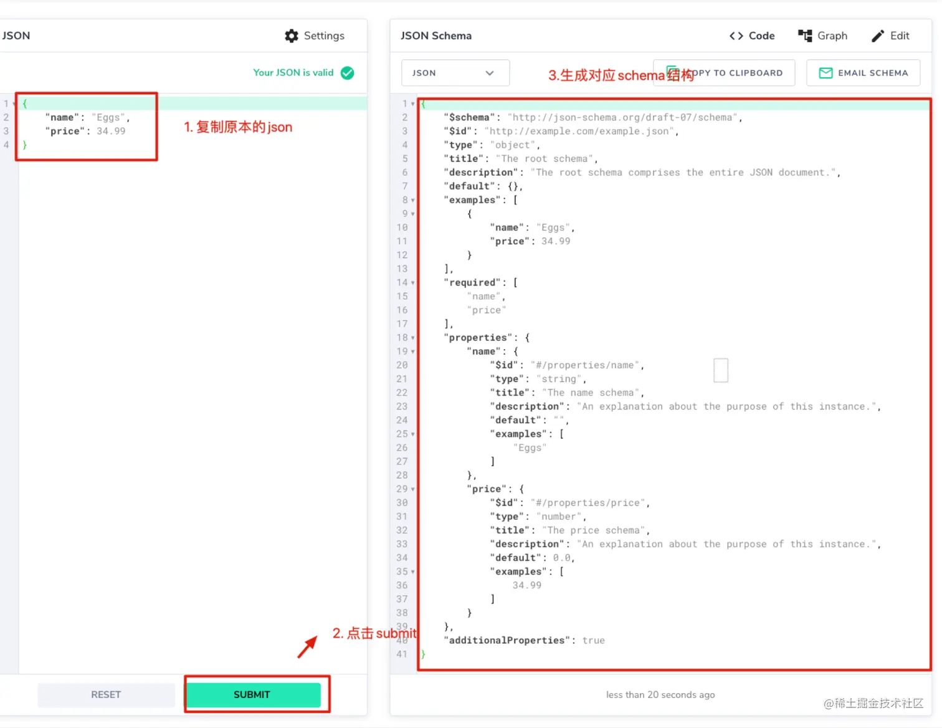The image size is (942, 728).
Task: Click the "$id" example.json line
Action: pyautogui.click(x=561, y=132)
